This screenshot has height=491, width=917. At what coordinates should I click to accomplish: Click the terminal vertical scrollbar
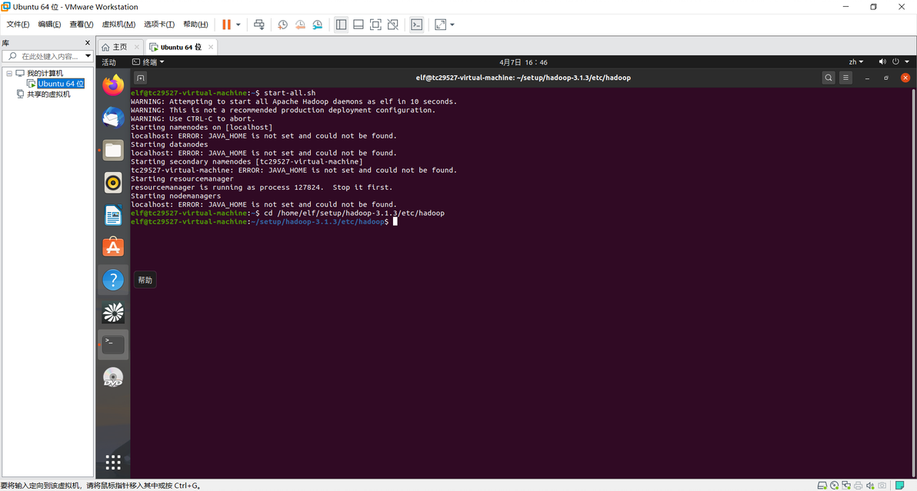913,282
